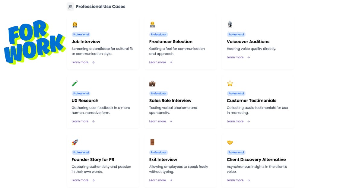Click text 'Testing verbal charisma and spontaneity.'
362x190 pixels.
coord(173,110)
